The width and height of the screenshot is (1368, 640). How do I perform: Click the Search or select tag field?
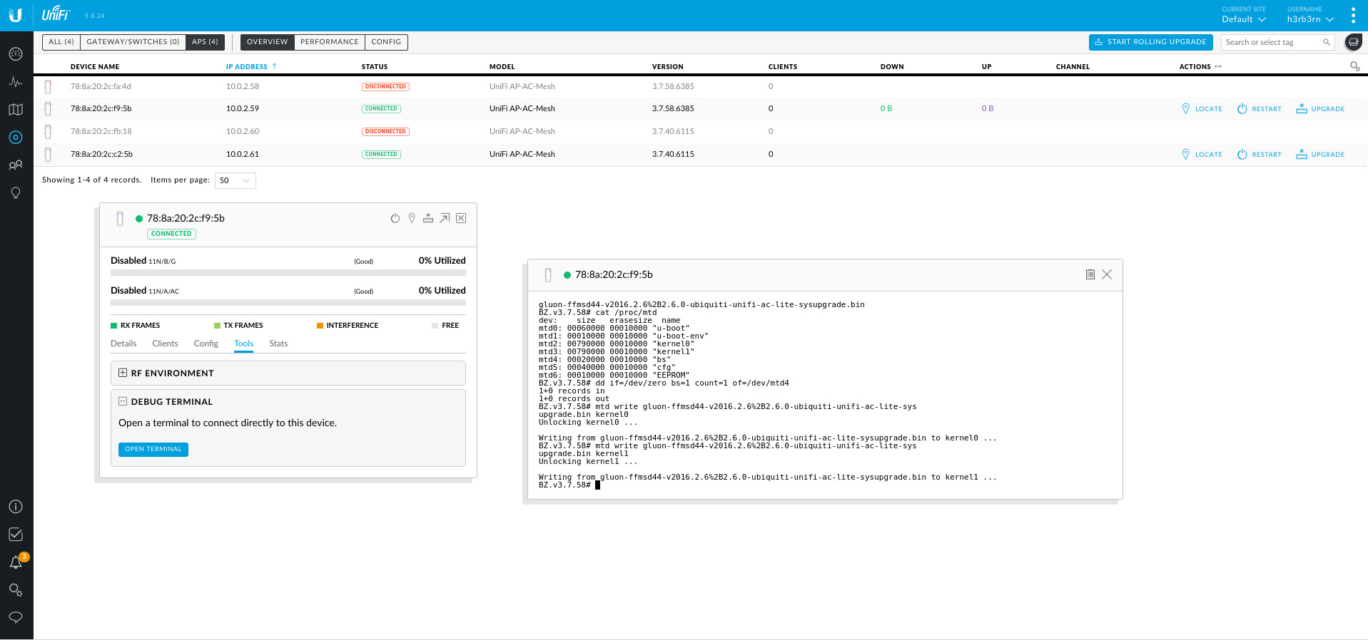[1272, 43]
